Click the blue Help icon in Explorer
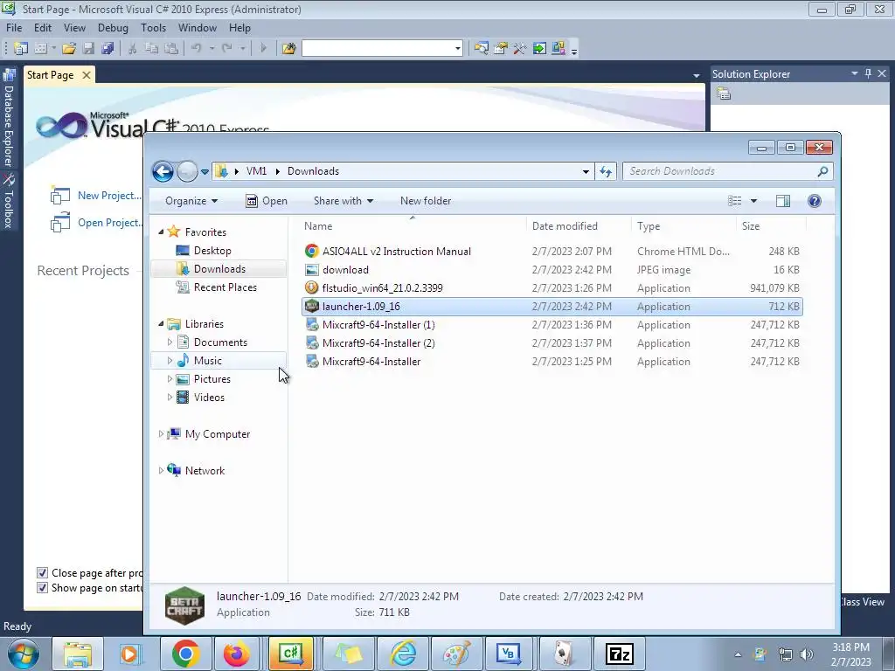895x671 pixels. (x=815, y=201)
